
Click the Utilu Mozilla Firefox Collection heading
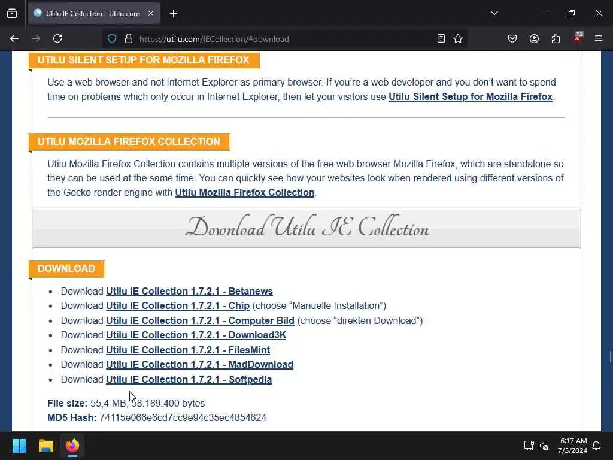pyautogui.click(x=129, y=141)
